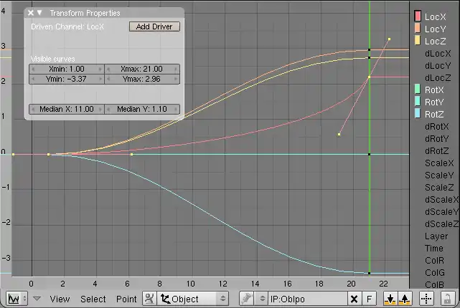This screenshot has height=308, width=460.
Task: Open the Select menu
Action: (x=93, y=299)
